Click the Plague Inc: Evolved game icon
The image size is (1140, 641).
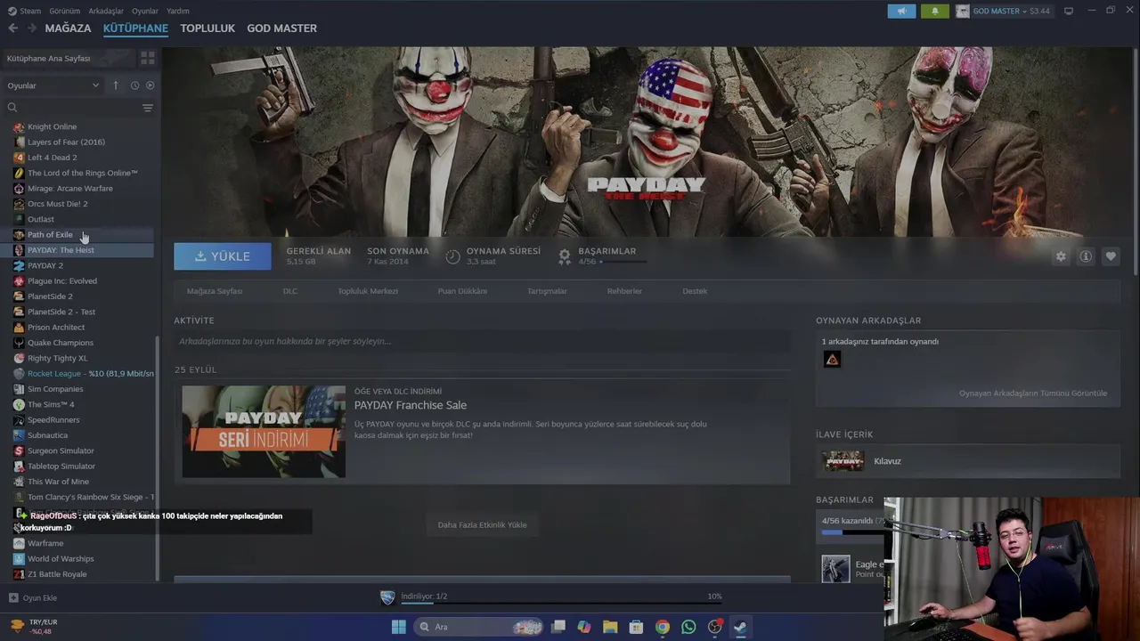(x=19, y=281)
